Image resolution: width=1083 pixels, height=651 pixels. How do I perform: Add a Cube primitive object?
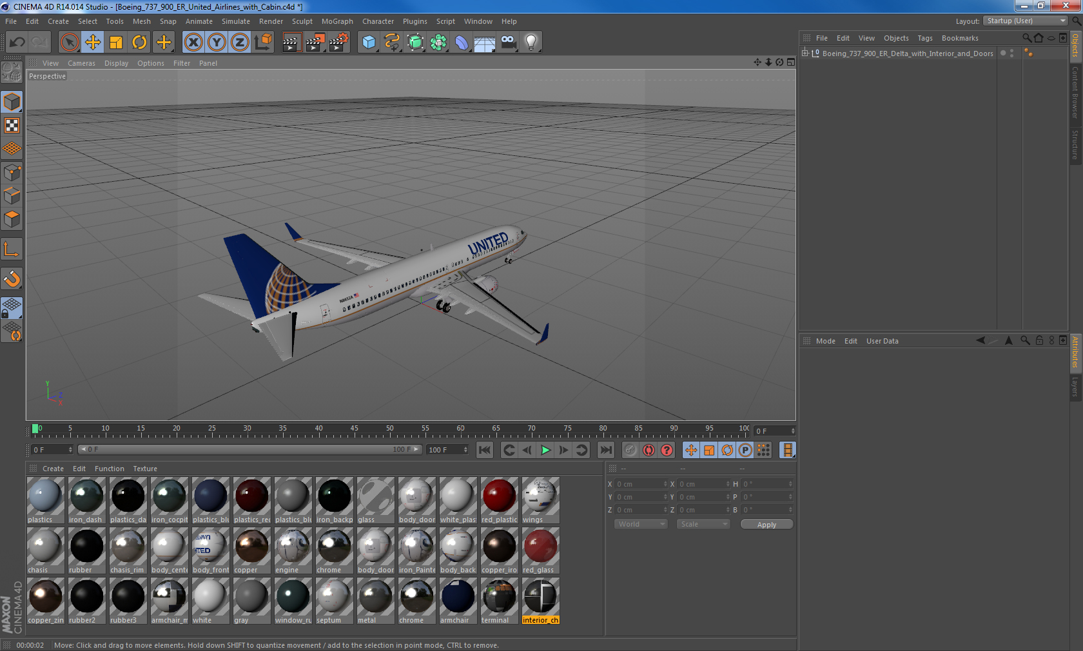click(369, 43)
